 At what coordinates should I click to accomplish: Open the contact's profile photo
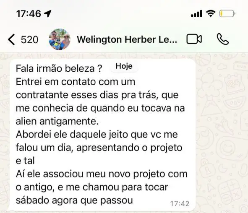pos(60,39)
